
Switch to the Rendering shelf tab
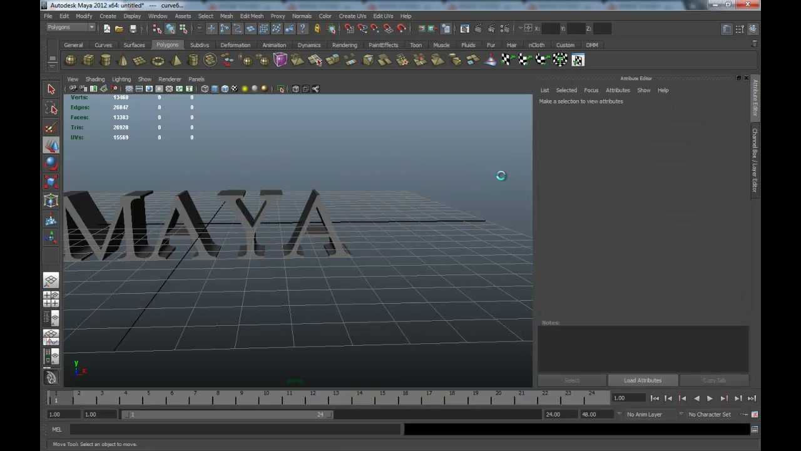345,45
